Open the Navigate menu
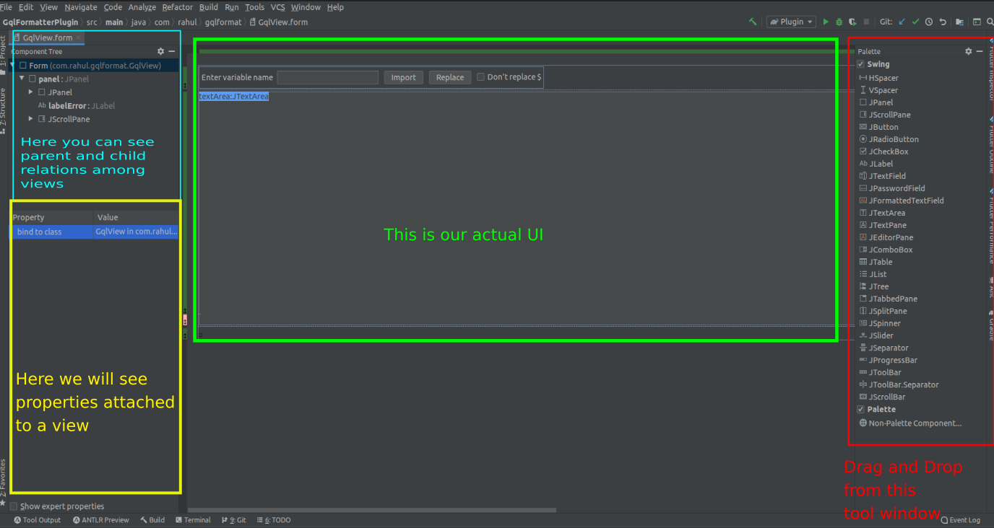 (x=81, y=7)
